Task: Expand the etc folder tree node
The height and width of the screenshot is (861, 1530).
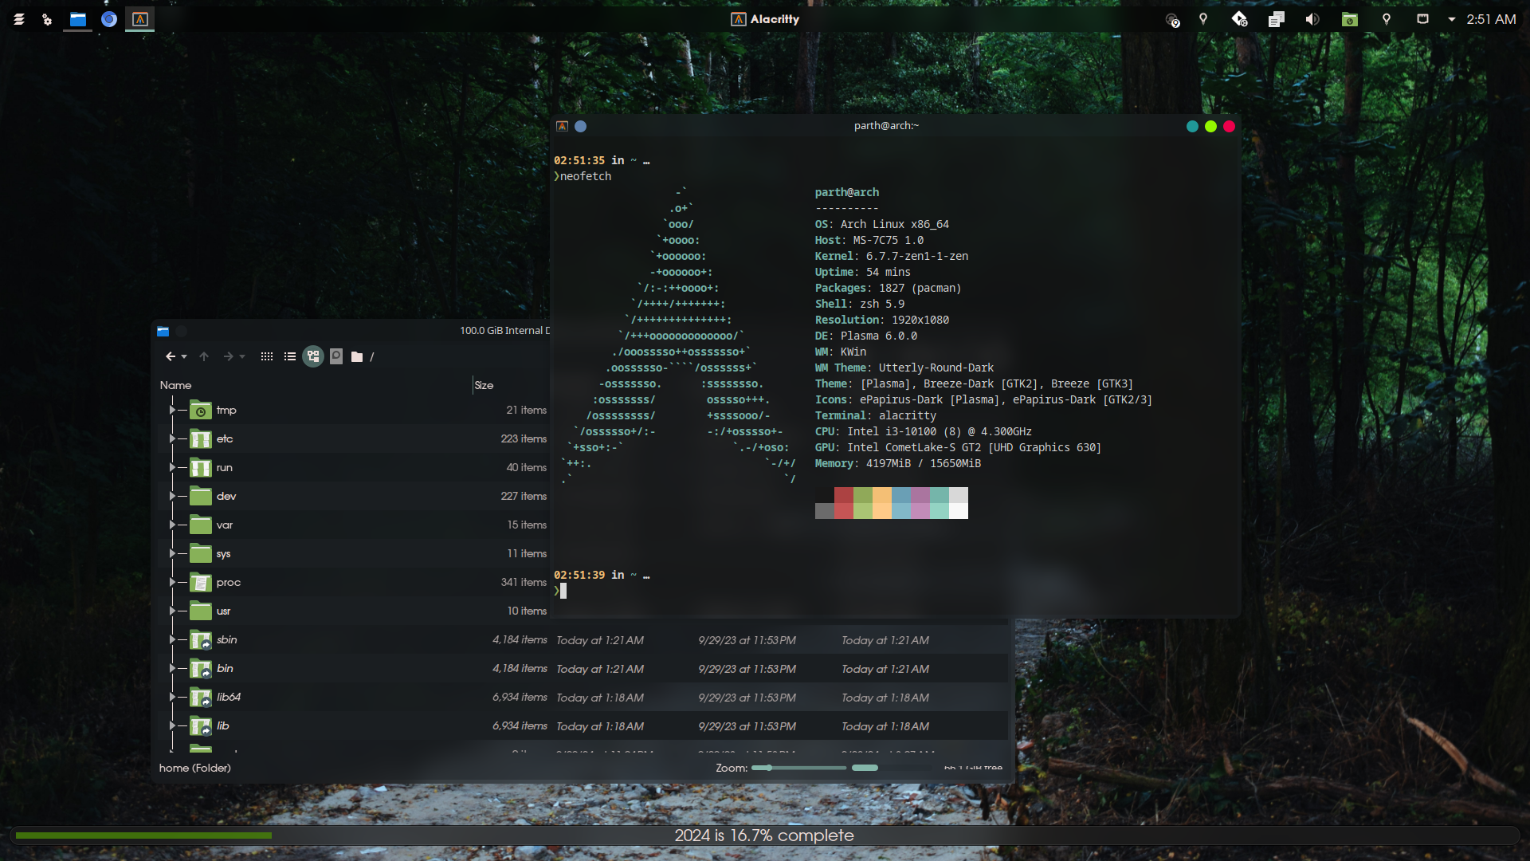Action: pyautogui.click(x=172, y=438)
